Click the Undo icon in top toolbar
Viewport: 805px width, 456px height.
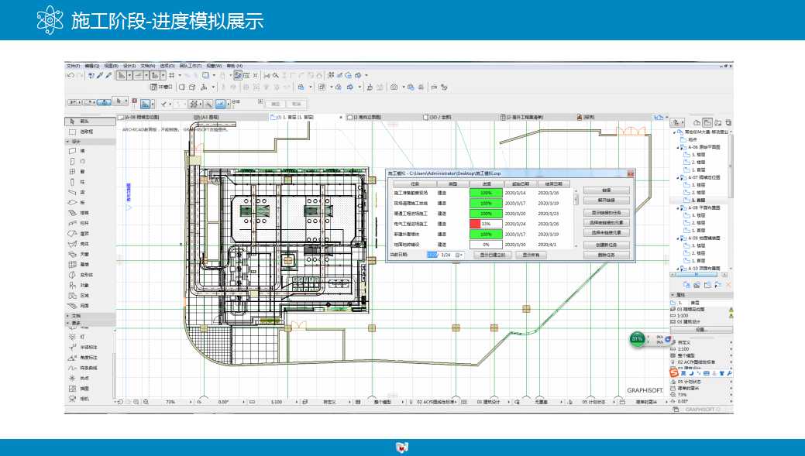coord(70,75)
